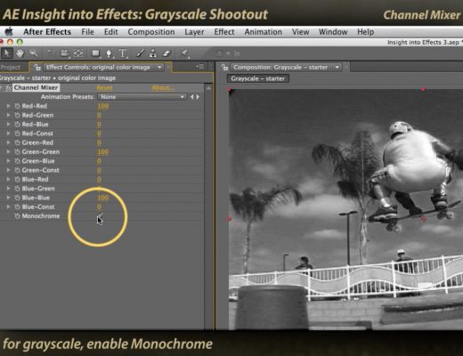
Task: Enable the Green-Blue stopwatch
Action: 17,161
